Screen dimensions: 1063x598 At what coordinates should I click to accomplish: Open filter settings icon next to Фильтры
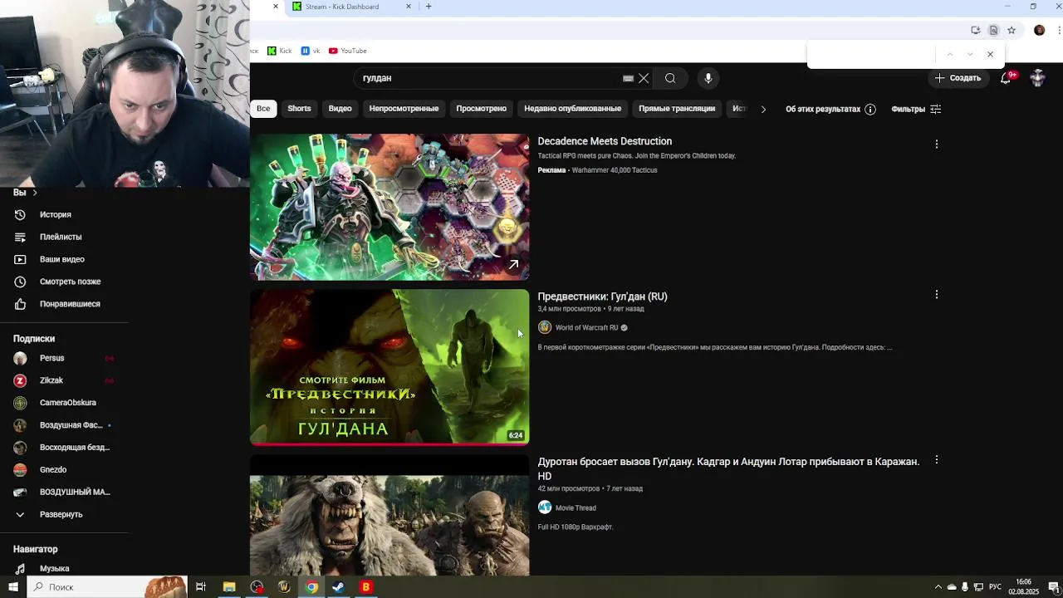[935, 109]
